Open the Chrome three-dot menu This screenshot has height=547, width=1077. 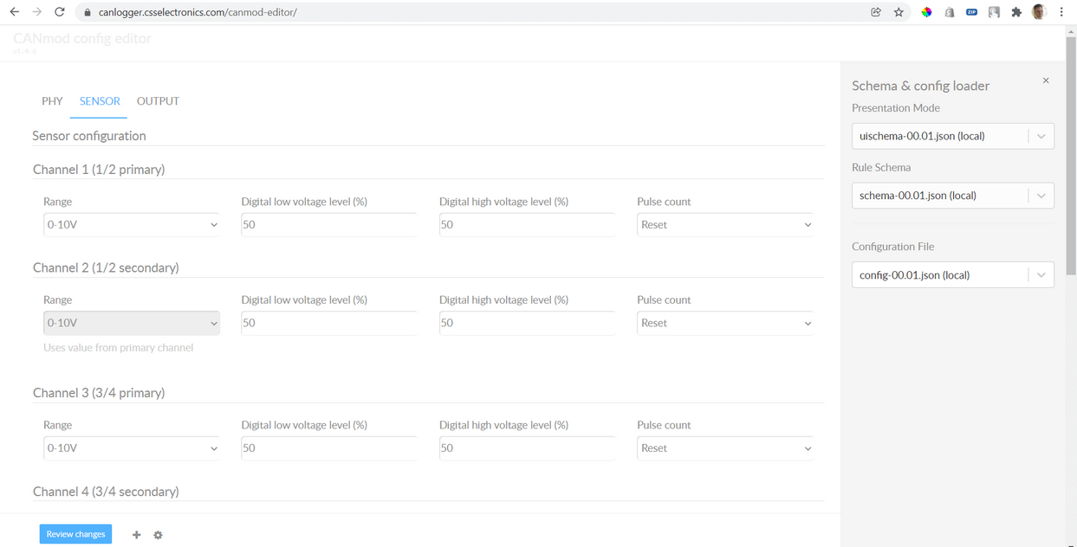[x=1061, y=12]
